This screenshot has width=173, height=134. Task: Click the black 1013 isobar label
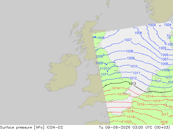[x=132, y=84]
